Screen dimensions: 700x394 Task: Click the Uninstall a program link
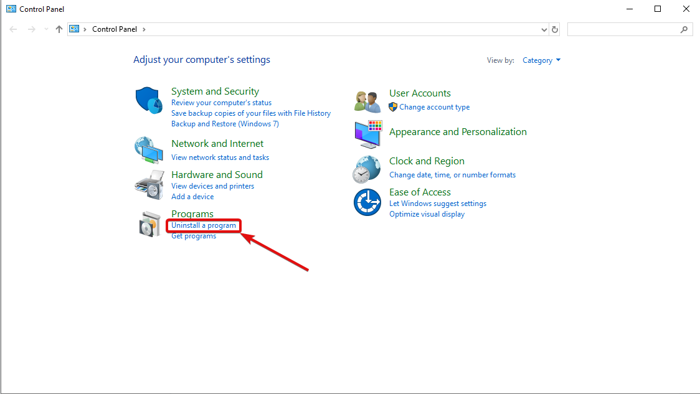tap(203, 225)
